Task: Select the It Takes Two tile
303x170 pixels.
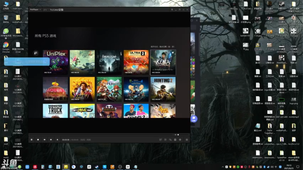Action: (163, 111)
